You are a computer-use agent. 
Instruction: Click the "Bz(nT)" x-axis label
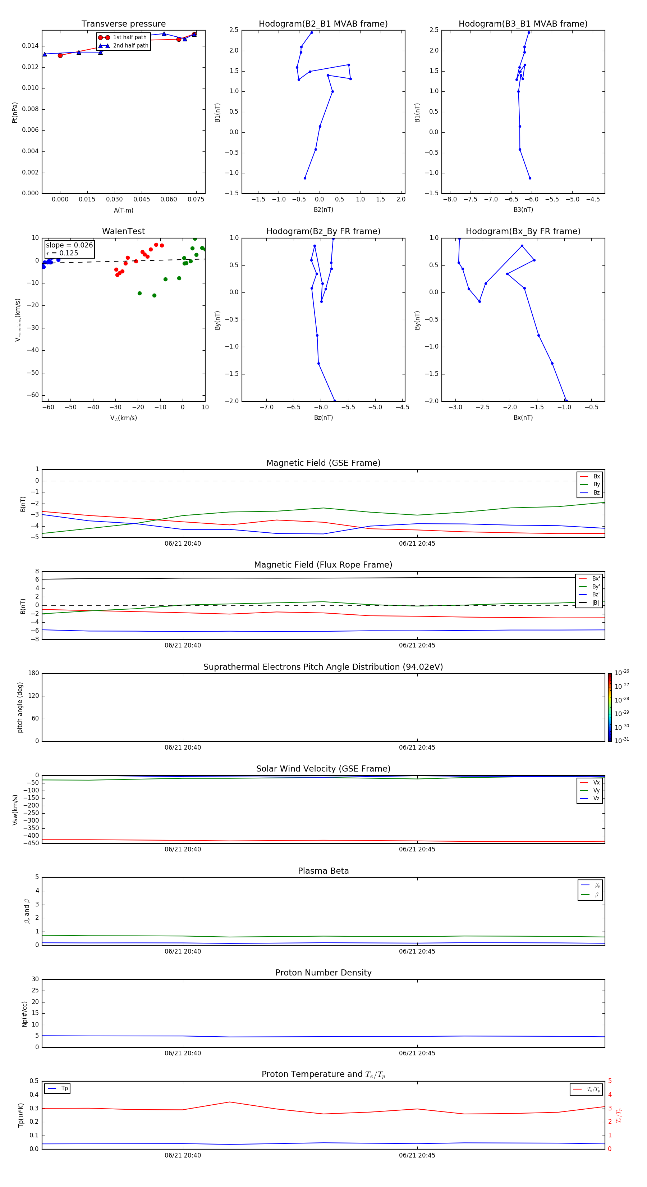tap(323, 418)
